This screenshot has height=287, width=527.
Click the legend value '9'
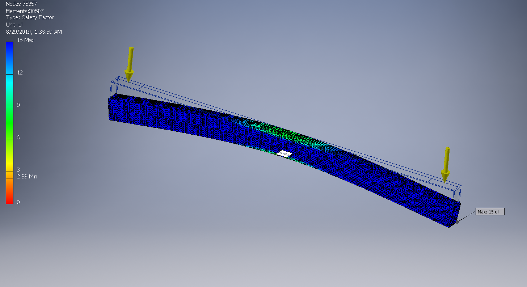(18, 105)
